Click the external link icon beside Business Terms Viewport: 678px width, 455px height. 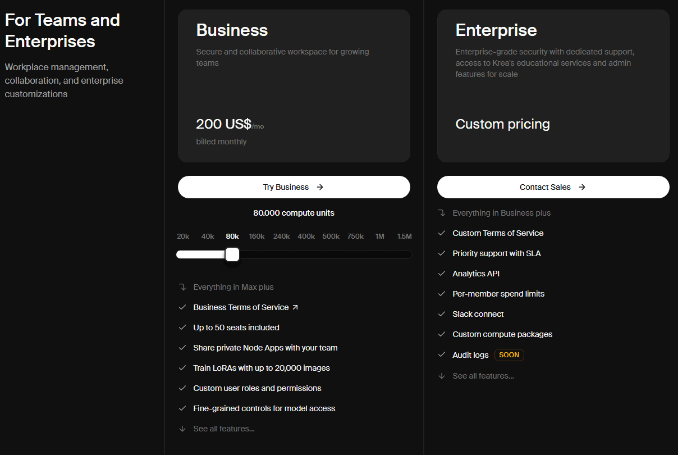tap(295, 307)
